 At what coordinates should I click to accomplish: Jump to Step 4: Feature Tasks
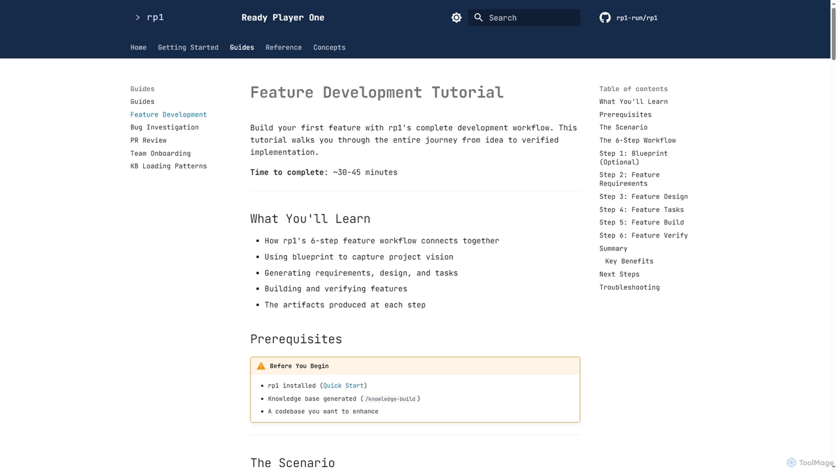641,210
